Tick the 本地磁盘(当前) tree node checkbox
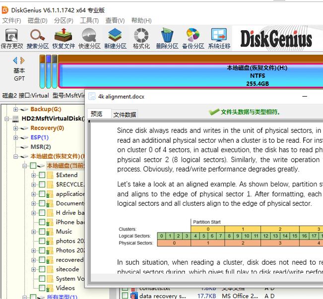 pyautogui.click(x=33, y=166)
